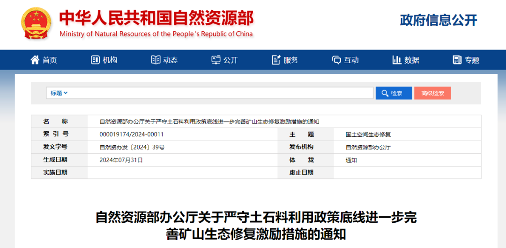Click the large bold article headline
The height and width of the screenshot is (248, 506).
point(256,226)
